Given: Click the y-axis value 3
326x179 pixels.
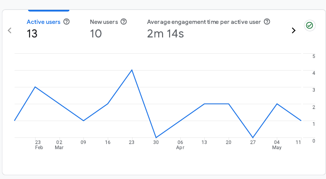Looking at the screenshot, I should (314, 90).
